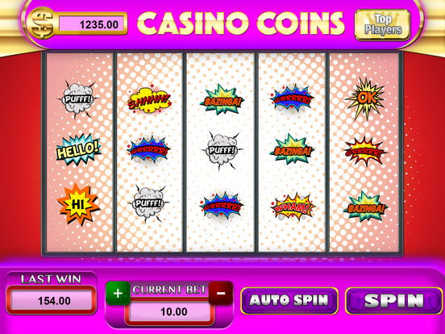Image resolution: width=445 pixels, height=334 pixels.
Task: Click blue GRRRRR! on second reel
Action: (x=148, y=149)
